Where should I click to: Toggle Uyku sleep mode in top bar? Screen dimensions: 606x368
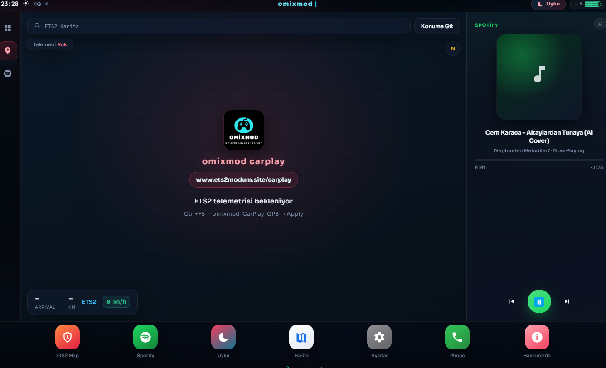[x=548, y=4]
